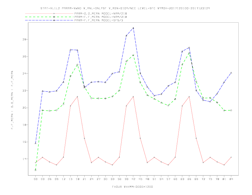The height and width of the screenshot is (195, 252).
Task: Click x-axis forecast hour label 09
Action: coord(56,179)
